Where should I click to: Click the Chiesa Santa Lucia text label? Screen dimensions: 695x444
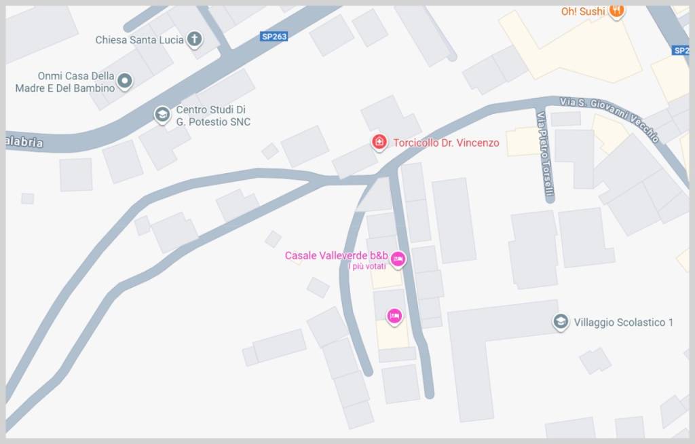(x=139, y=40)
